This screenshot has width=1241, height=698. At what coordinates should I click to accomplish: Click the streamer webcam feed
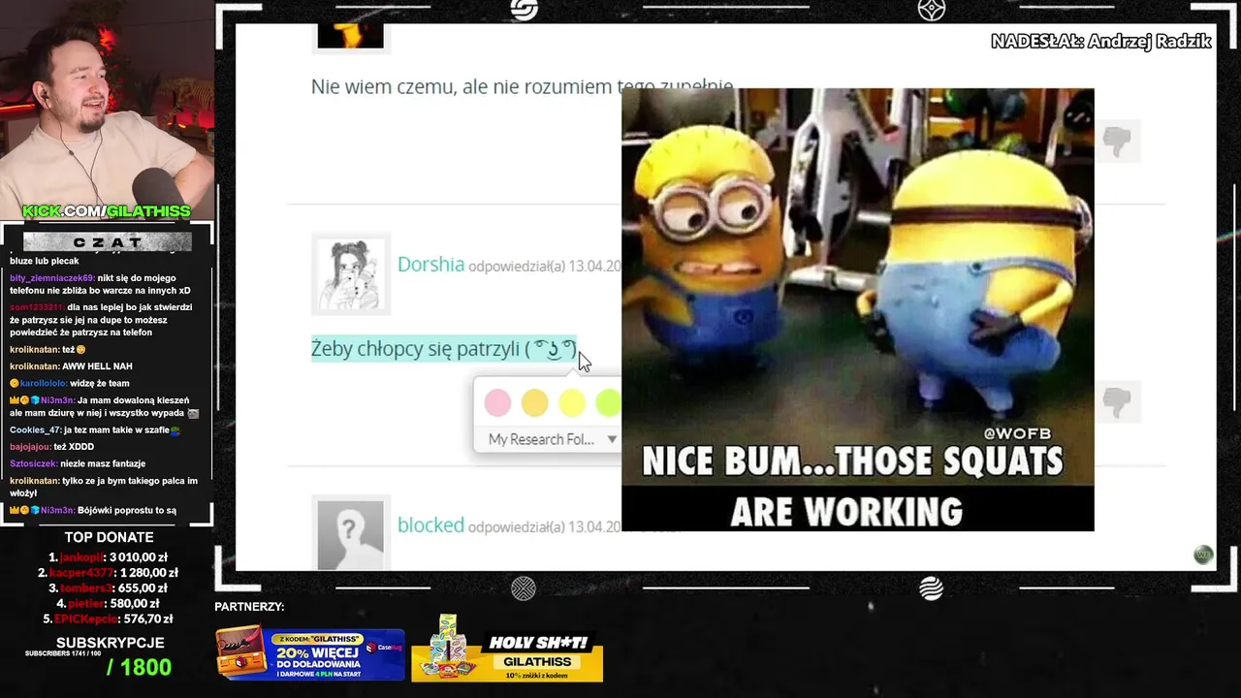[x=107, y=109]
